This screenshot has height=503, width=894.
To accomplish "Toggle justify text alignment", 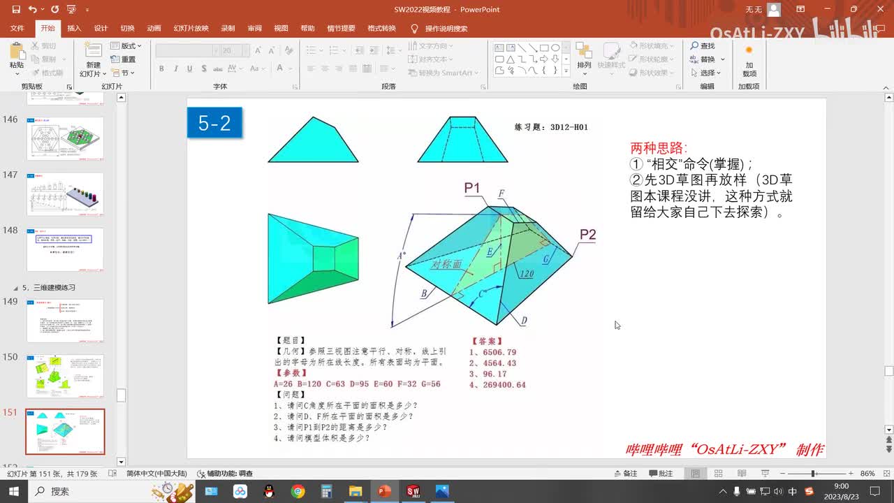I will pos(353,68).
